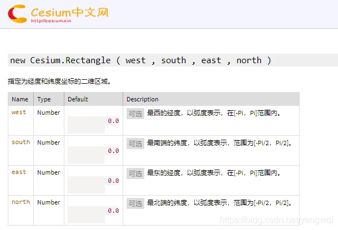Open Number type link in north row
Screen dimensions: 338x230
click(x=49, y=202)
